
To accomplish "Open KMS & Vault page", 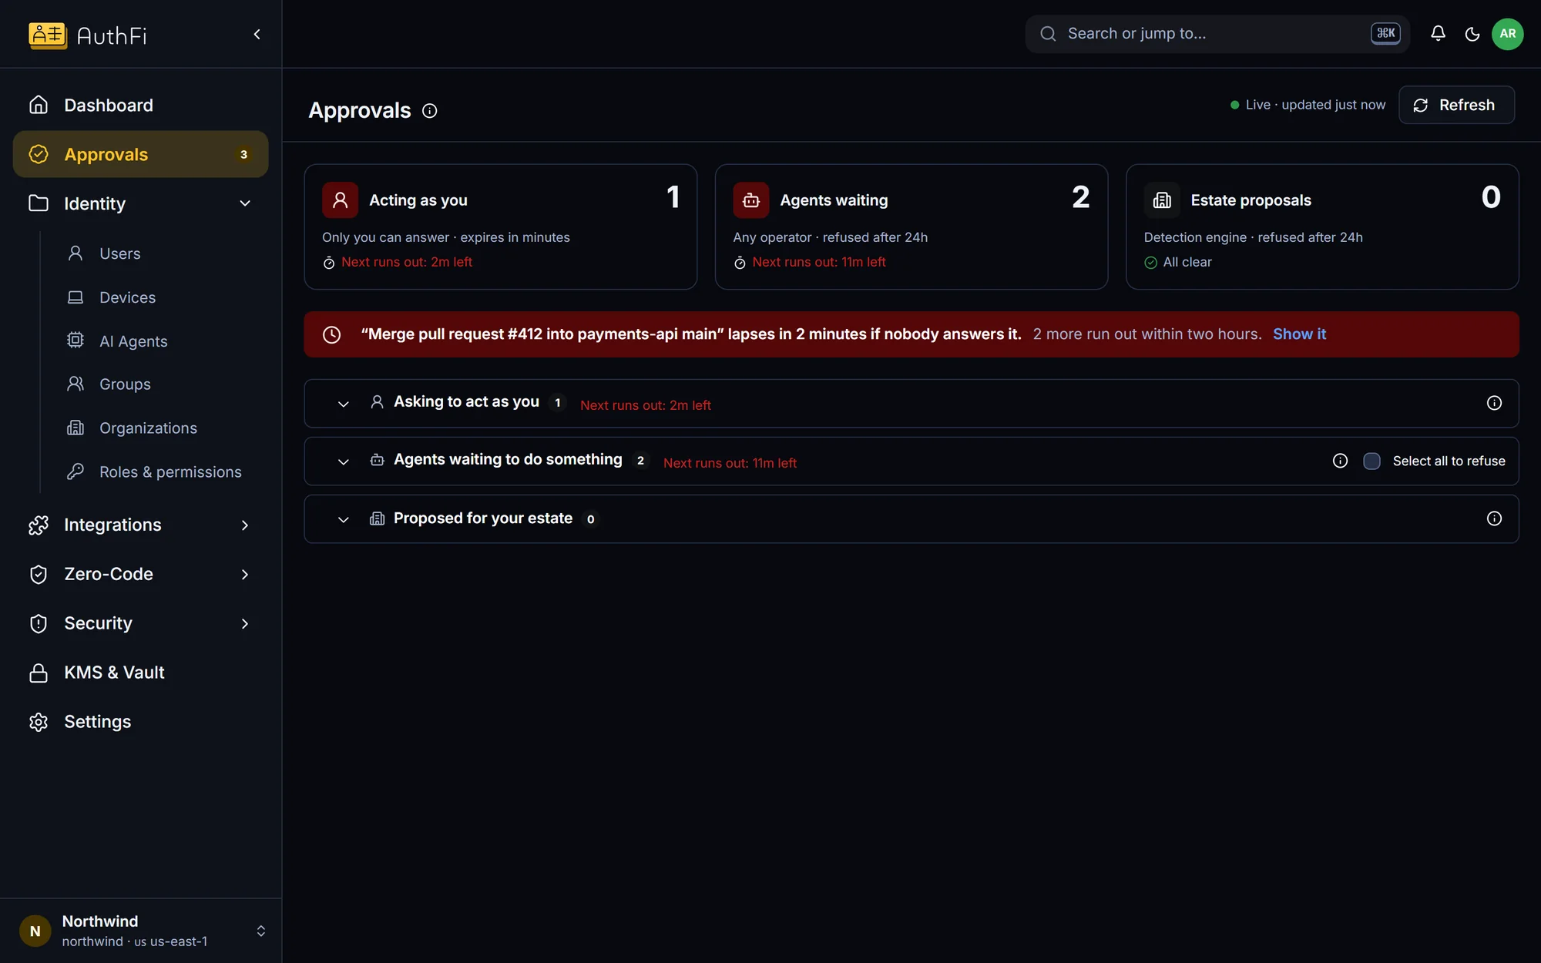I will click(141, 673).
